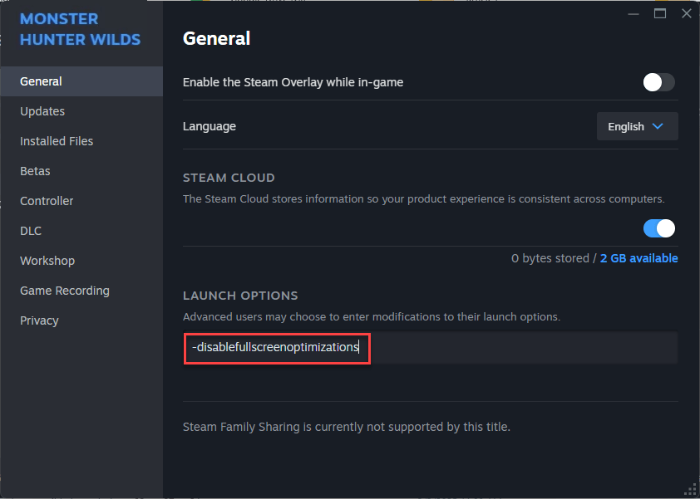
Task: Go to the Betas page
Action: (35, 171)
